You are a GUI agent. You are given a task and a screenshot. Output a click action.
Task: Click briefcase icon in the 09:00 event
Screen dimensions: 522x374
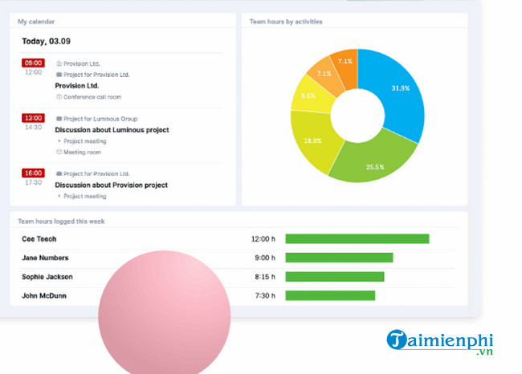59,75
